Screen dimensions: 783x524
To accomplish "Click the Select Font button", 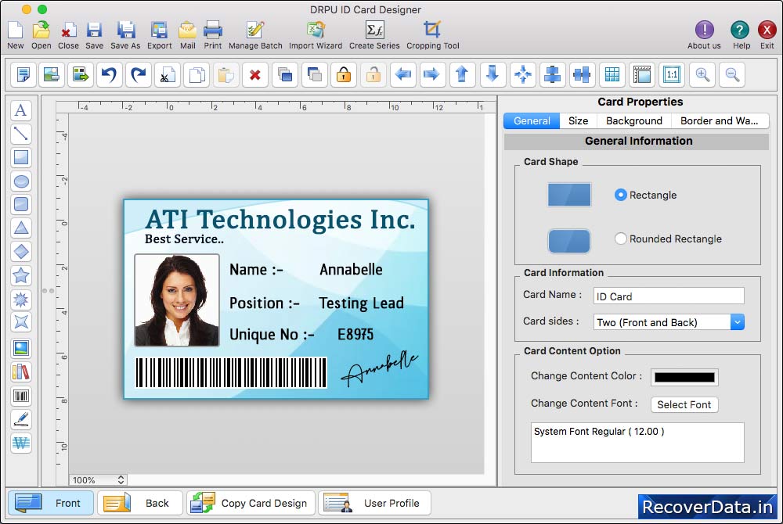I will pyautogui.click(x=684, y=404).
